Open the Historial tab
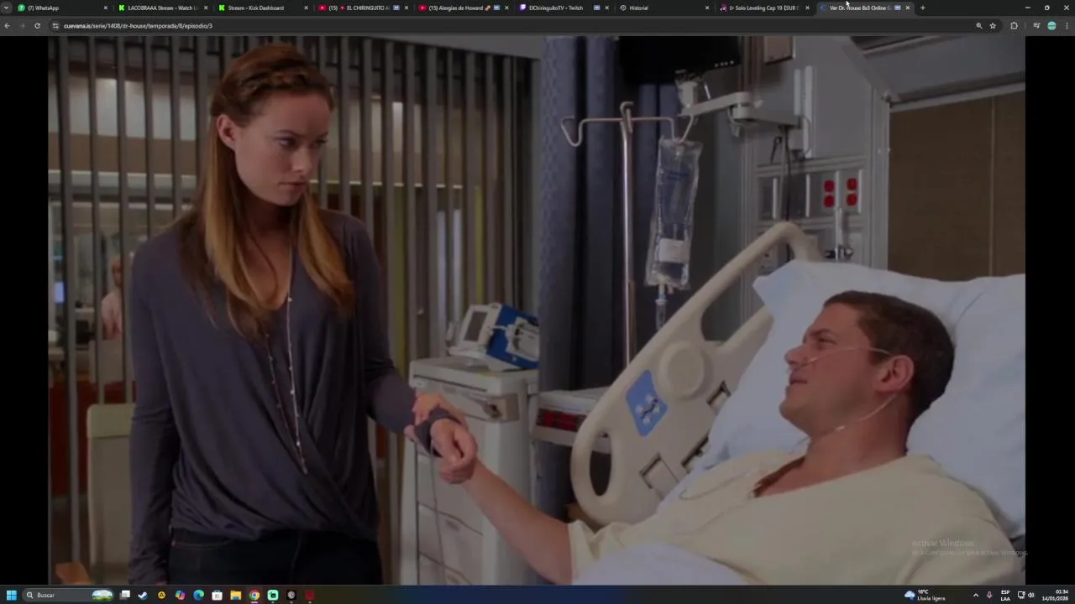This screenshot has width=1075, height=604. pyautogui.click(x=662, y=8)
